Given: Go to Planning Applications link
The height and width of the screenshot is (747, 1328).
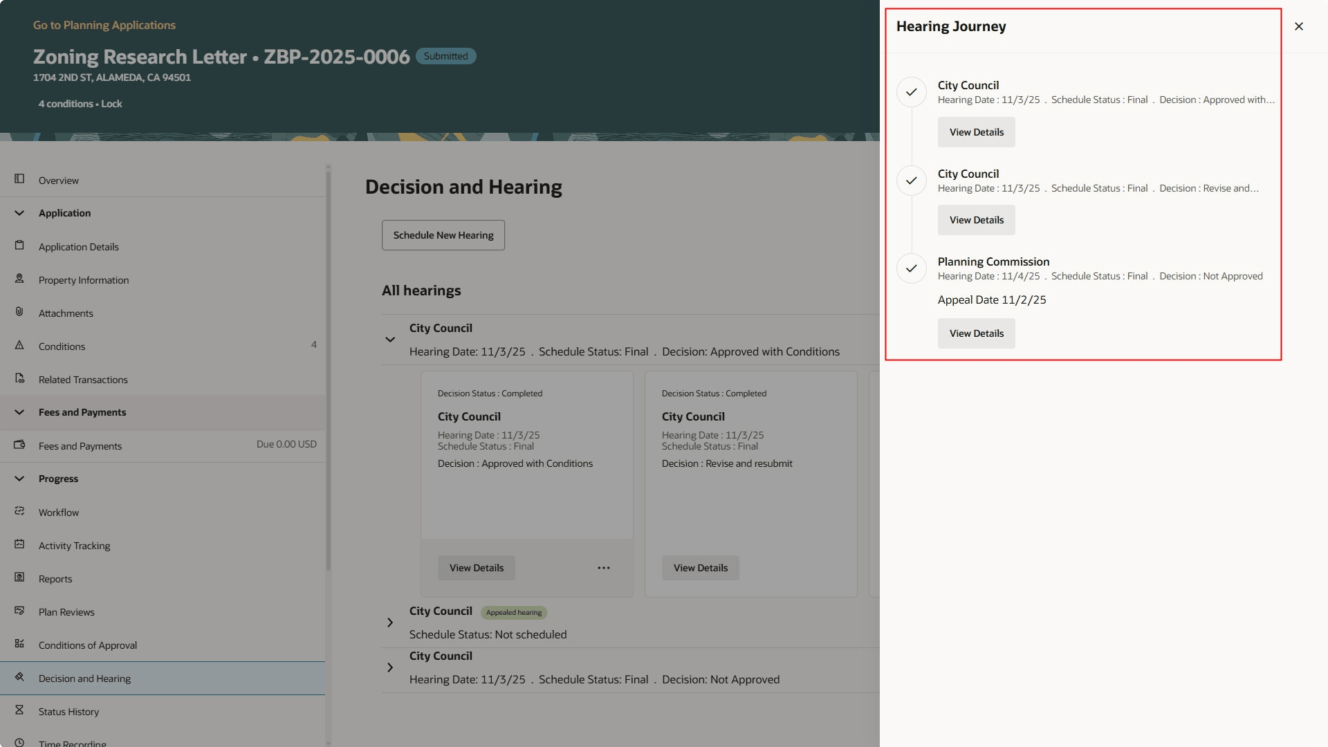Looking at the screenshot, I should point(104,25).
